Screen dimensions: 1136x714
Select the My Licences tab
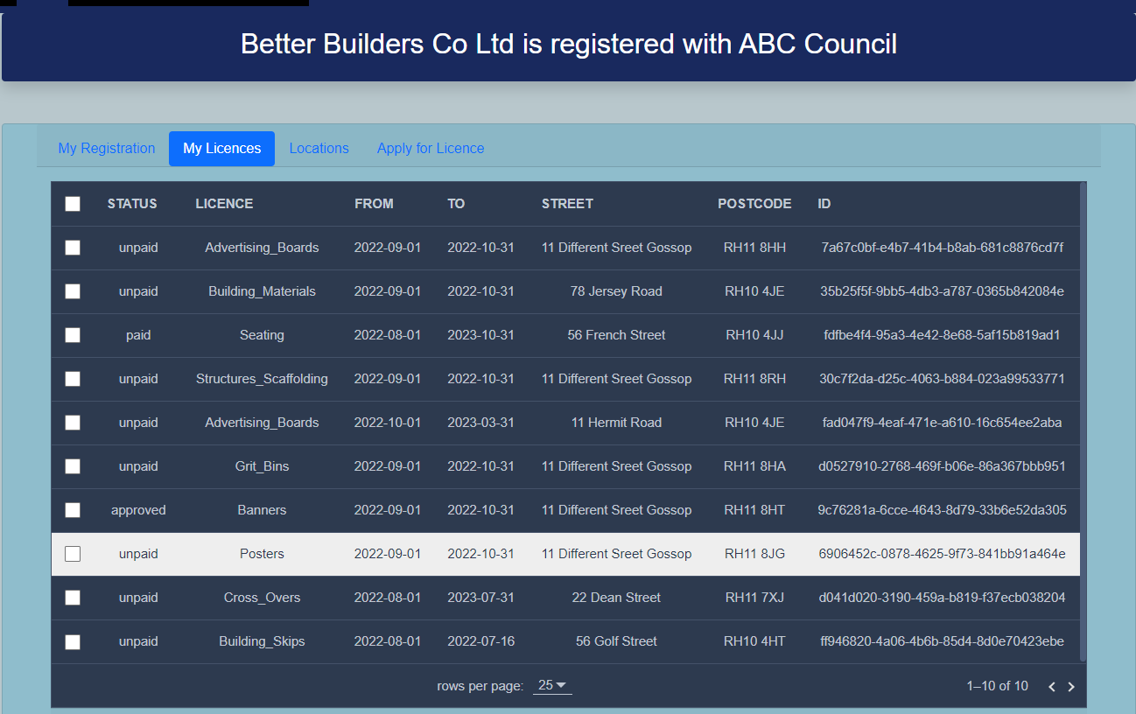(x=221, y=149)
